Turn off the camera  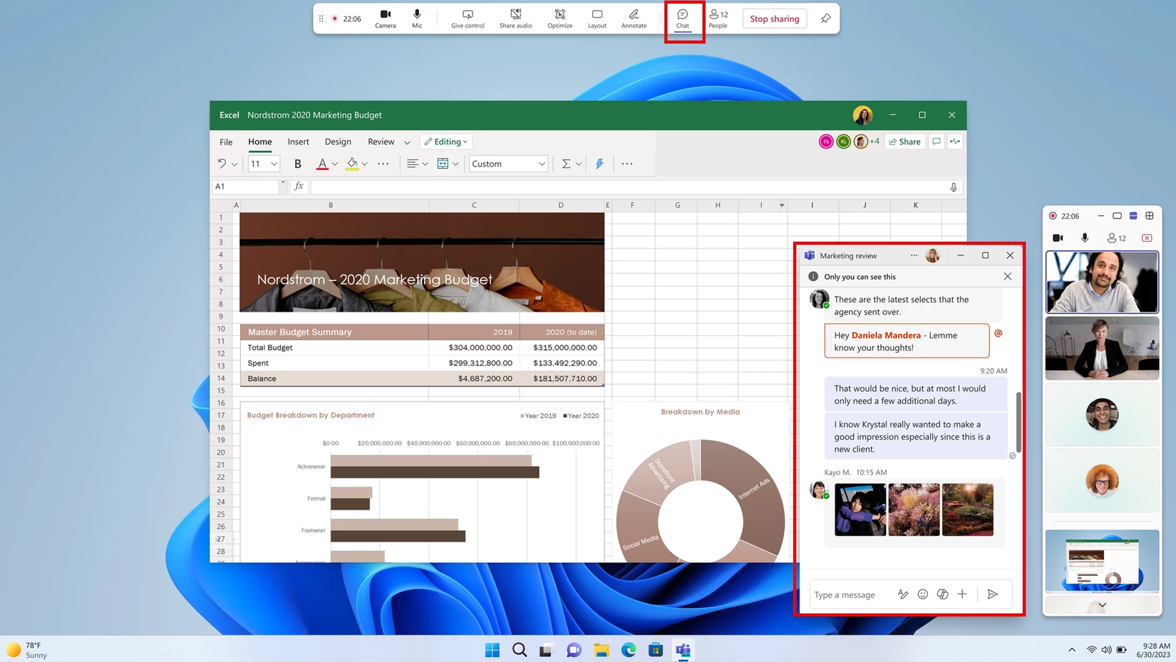(x=385, y=19)
